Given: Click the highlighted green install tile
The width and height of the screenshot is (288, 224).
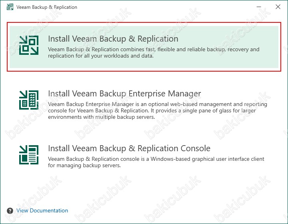Looking at the screenshot, I should point(144,47).
